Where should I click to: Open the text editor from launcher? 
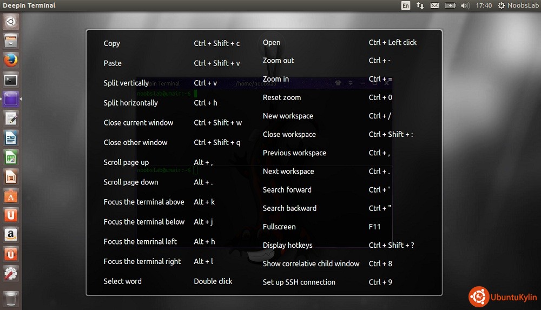(x=11, y=118)
